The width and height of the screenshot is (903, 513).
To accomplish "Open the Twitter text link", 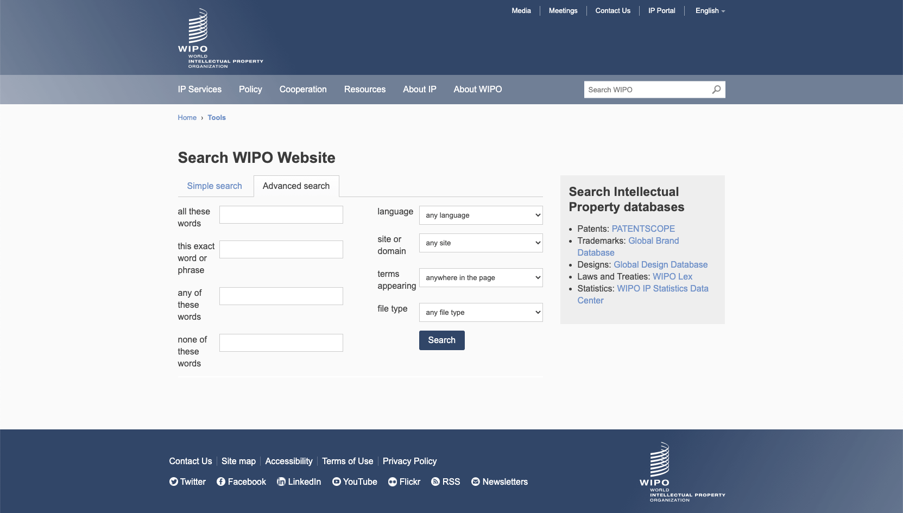I will click(193, 482).
